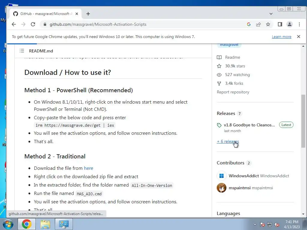Click the Google icon in address bar
The width and height of the screenshot is (307, 230).
[249, 24]
